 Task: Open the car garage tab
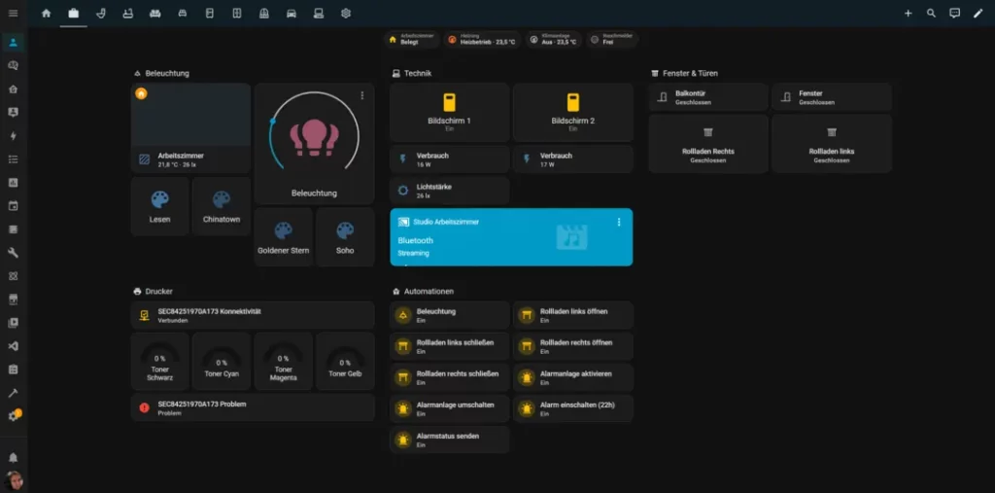(x=292, y=14)
